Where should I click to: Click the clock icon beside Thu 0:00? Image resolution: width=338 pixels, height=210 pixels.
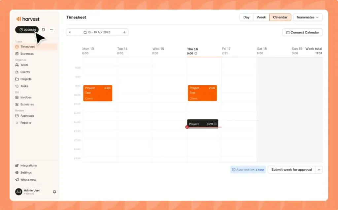196,53
